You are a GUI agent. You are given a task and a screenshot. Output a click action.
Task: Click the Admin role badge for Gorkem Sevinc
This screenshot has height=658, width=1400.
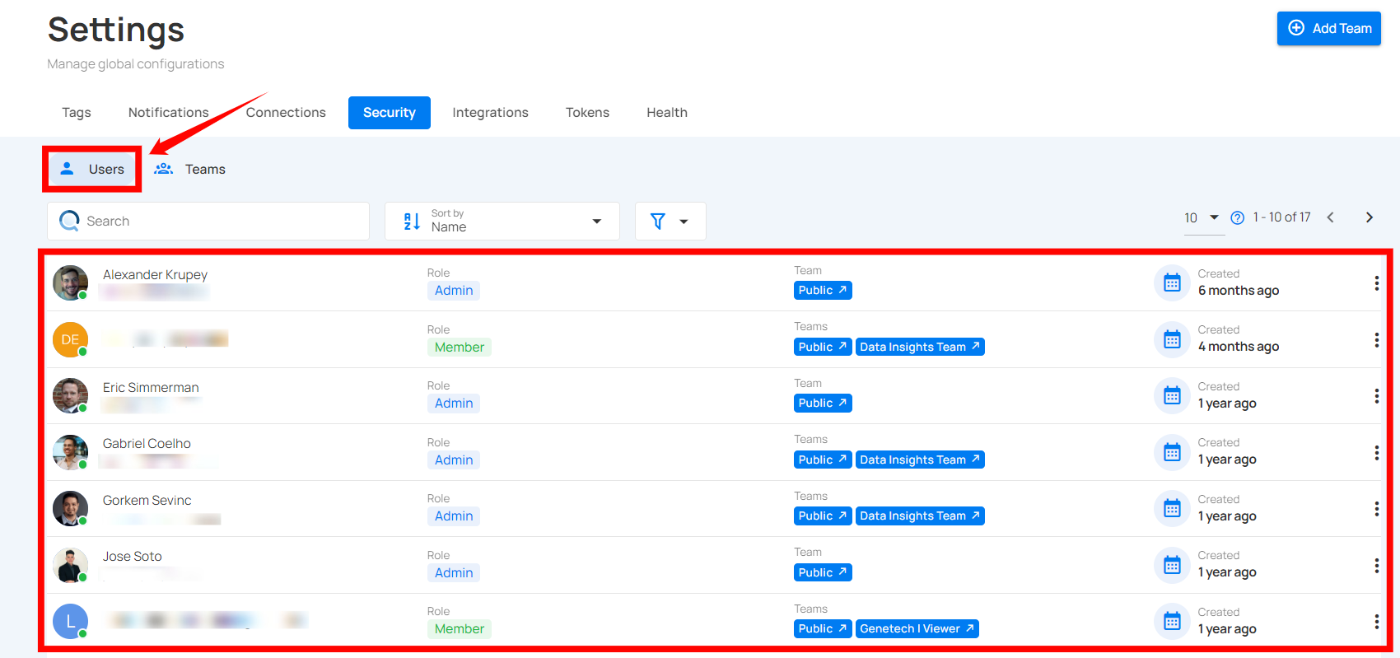click(454, 516)
